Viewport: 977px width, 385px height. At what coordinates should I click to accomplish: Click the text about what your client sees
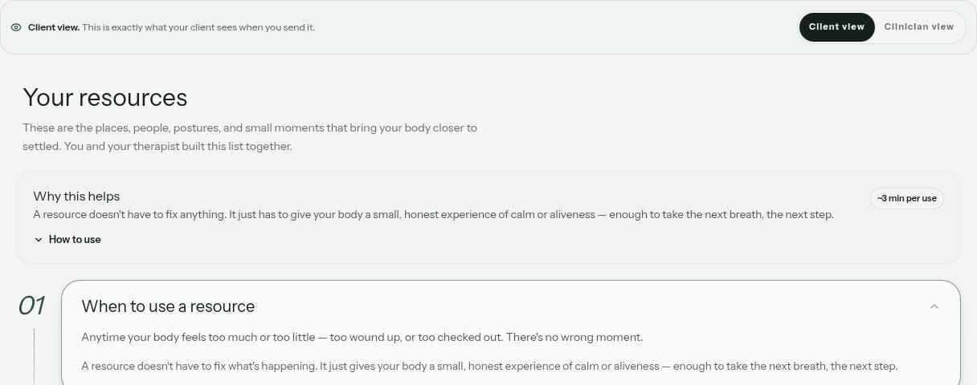tap(198, 27)
